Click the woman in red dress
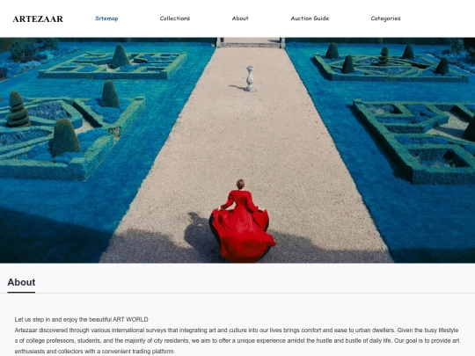The height and width of the screenshot is (356, 475). point(241,221)
